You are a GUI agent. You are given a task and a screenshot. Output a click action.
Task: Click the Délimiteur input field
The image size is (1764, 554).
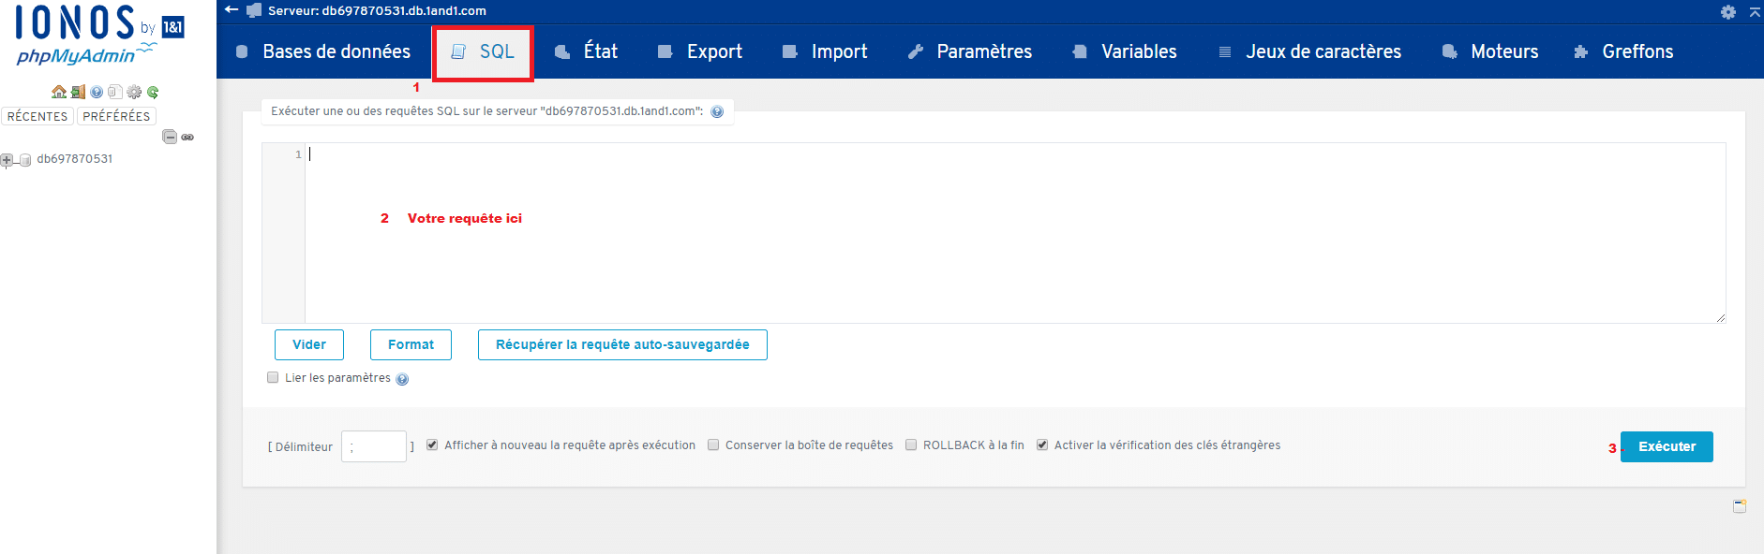374,446
